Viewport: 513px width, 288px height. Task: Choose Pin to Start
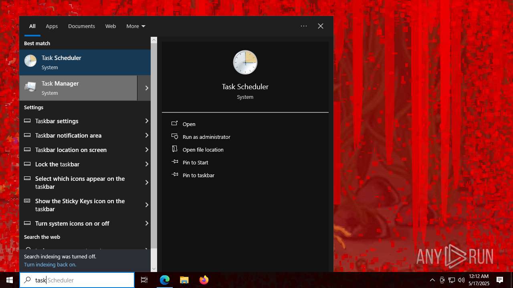pyautogui.click(x=196, y=162)
